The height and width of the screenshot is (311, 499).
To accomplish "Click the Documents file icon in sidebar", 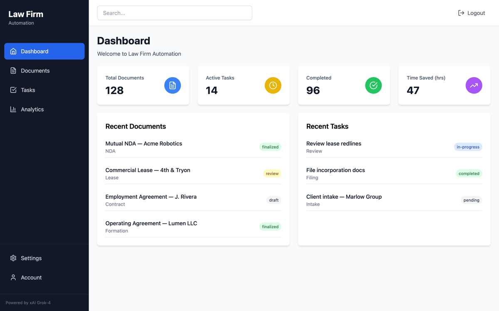I will (13, 70).
